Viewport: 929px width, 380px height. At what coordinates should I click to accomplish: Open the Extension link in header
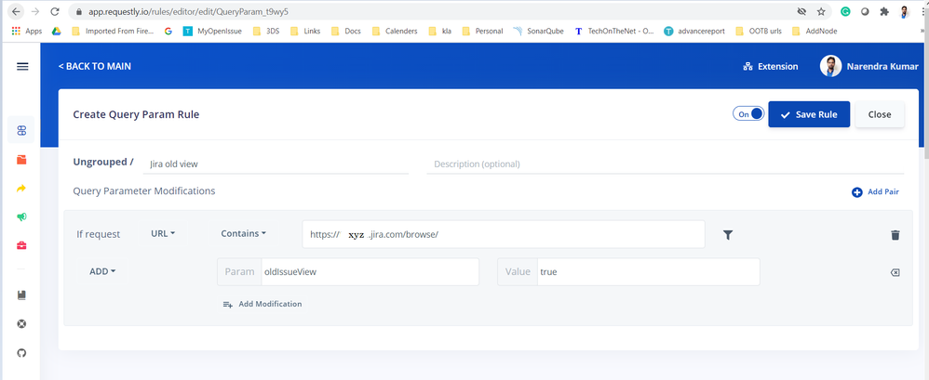click(x=770, y=66)
